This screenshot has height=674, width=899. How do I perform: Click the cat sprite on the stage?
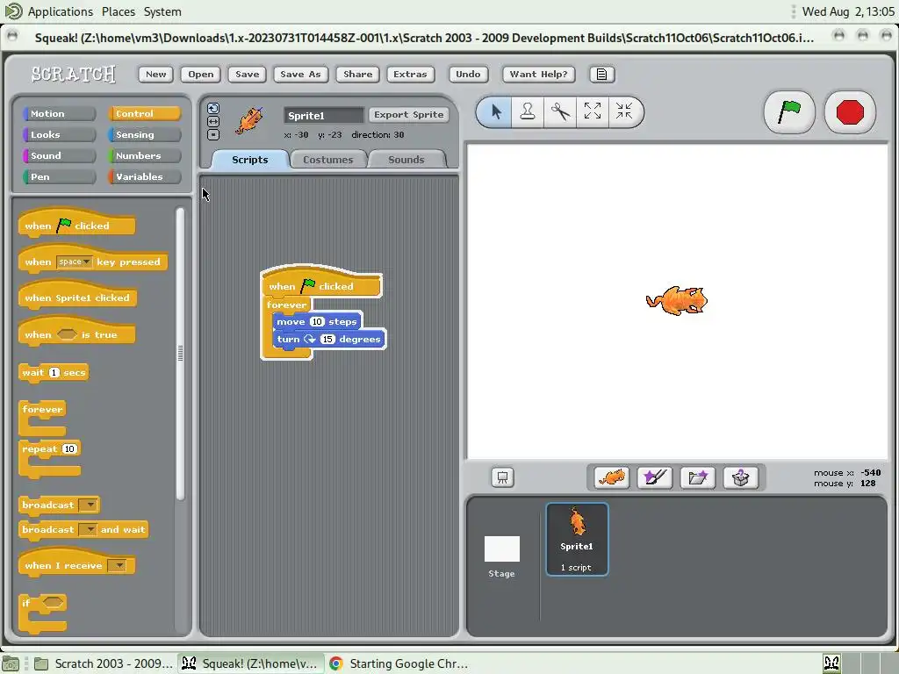point(677,301)
